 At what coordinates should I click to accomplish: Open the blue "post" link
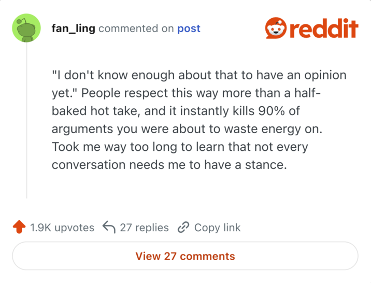(189, 29)
